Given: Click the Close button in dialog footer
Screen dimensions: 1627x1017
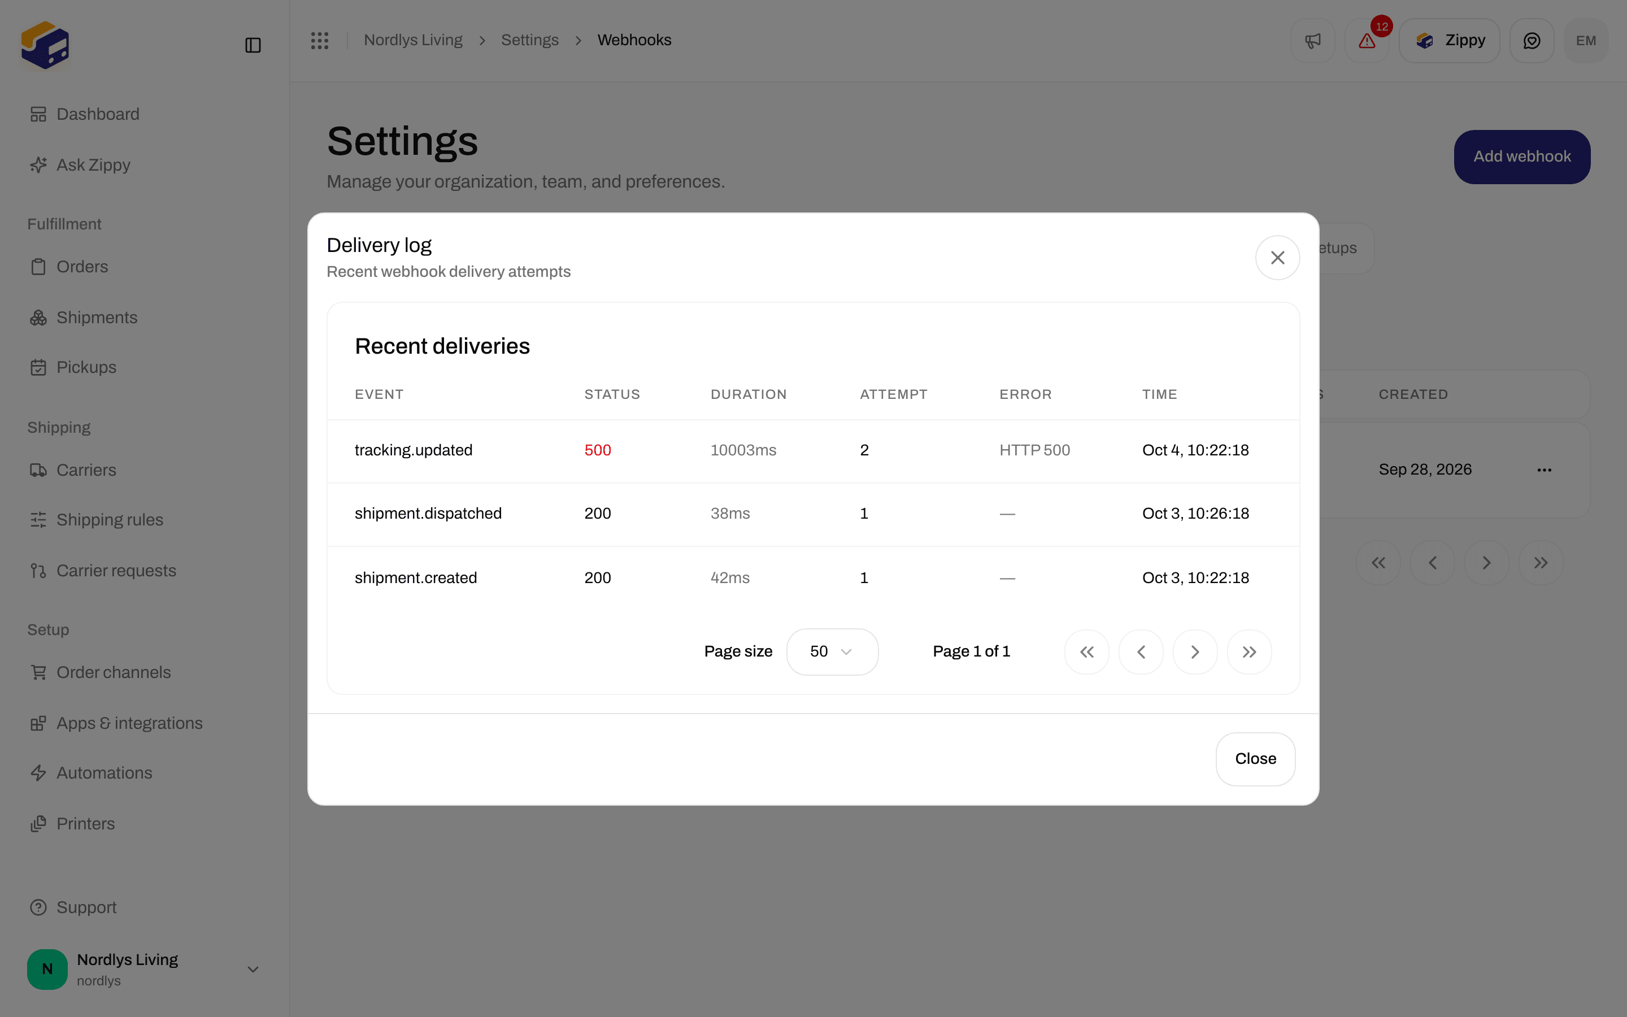Looking at the screenshot, I should point(1255,759).
